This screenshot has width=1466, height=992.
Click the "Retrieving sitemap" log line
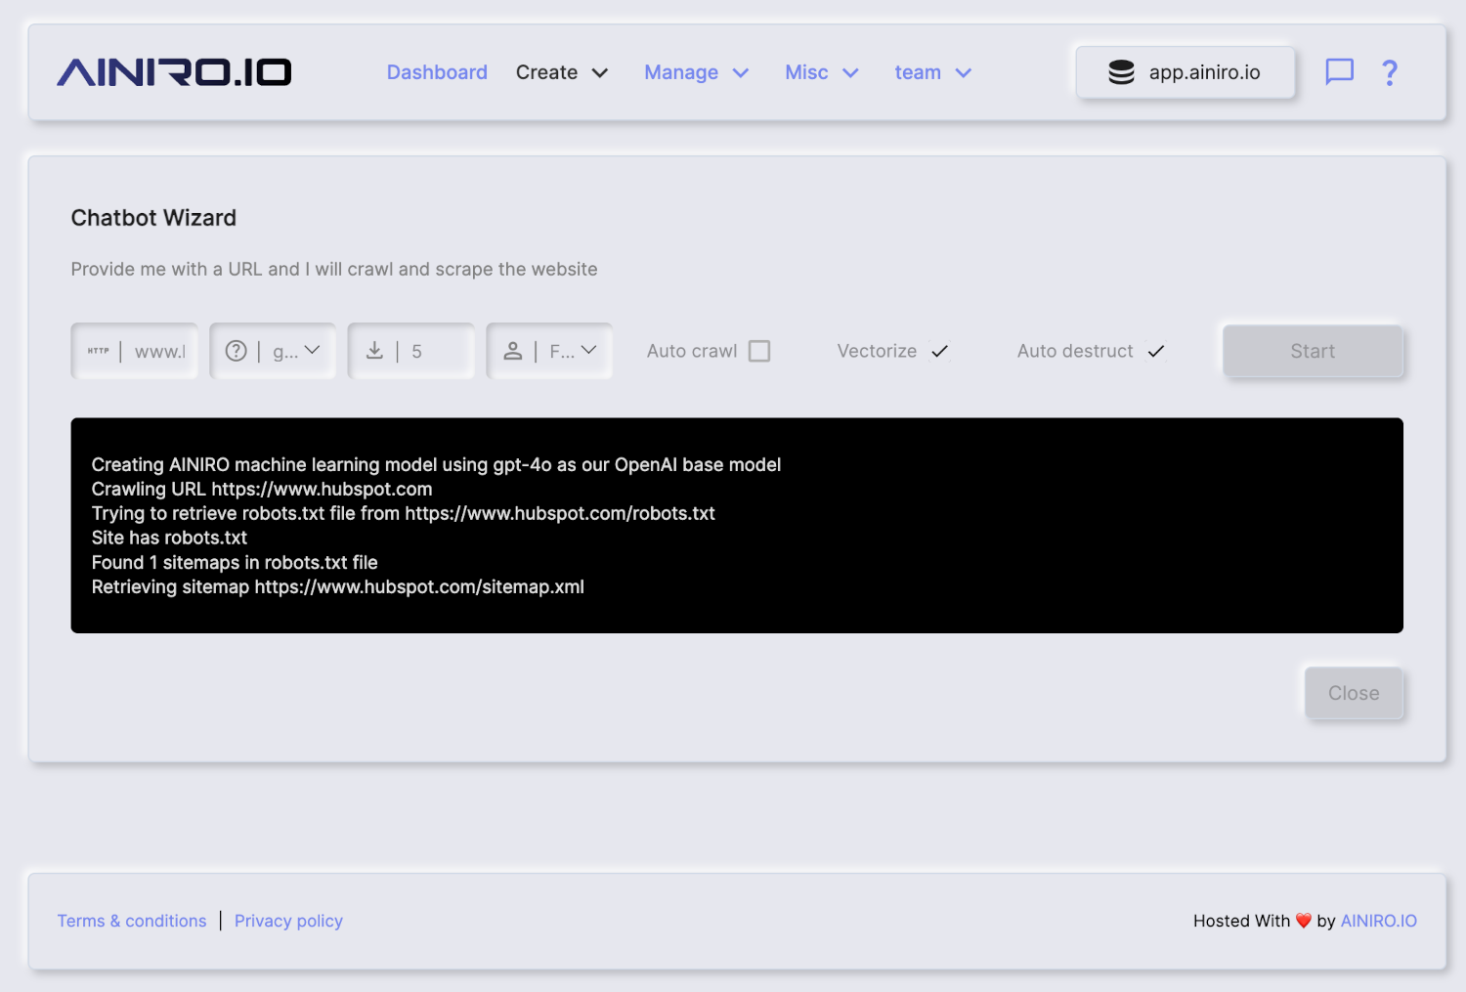(337, 586)
